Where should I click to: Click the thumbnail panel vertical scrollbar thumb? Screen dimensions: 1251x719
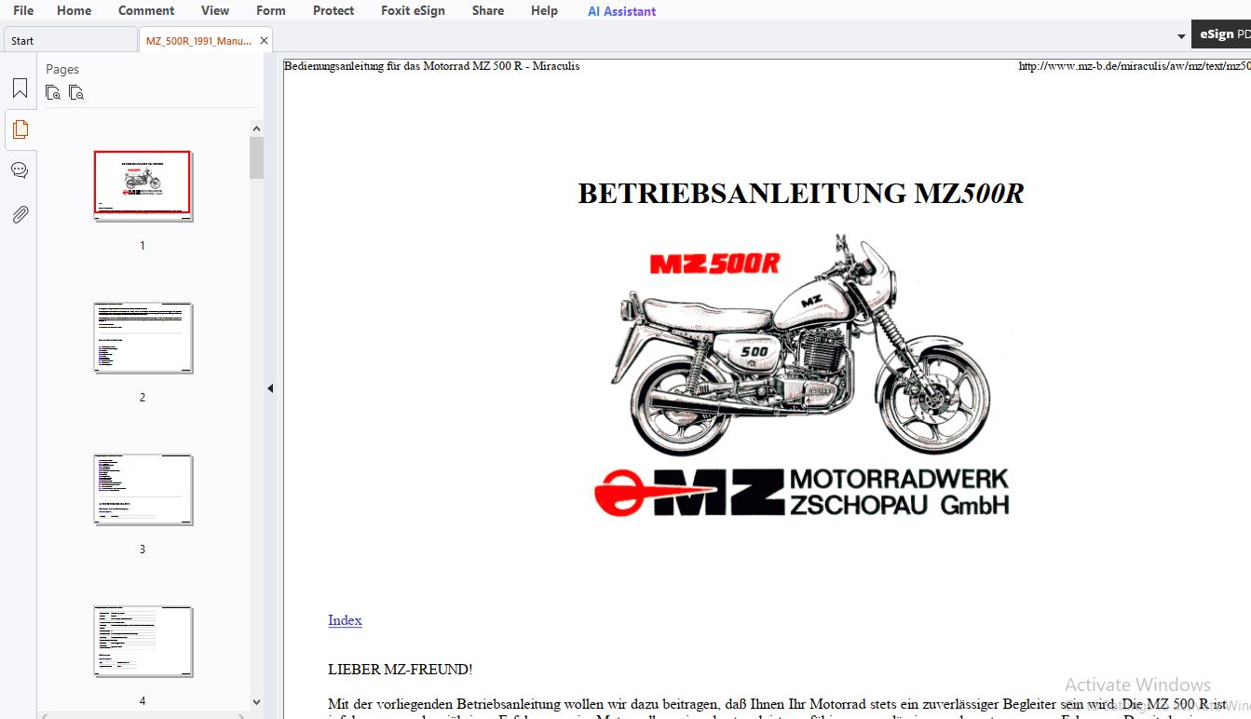point(256,157)
